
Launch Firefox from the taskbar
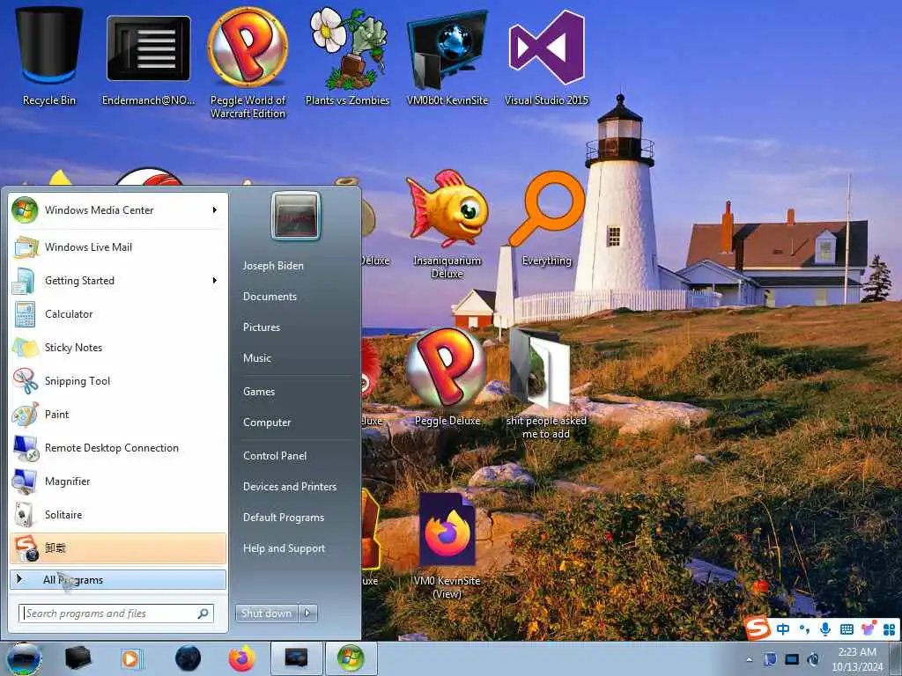pyautogui.click(x=242, y=658)
